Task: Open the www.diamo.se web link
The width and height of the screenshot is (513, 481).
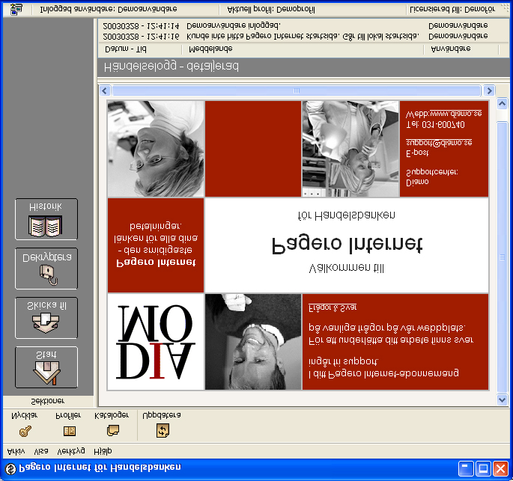Action: [x=455, y=114]
